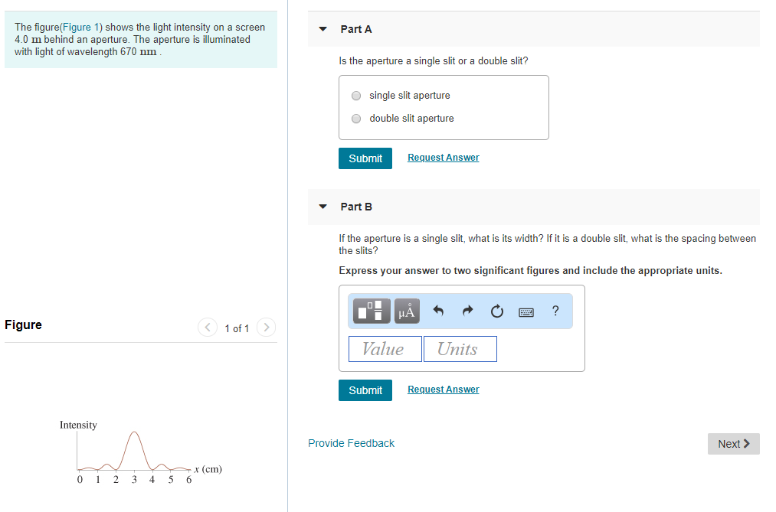Click the redo arrow in answer toolbar
Image resolution: width=776 pixels, height=512 pixels.
click(467, 311)
